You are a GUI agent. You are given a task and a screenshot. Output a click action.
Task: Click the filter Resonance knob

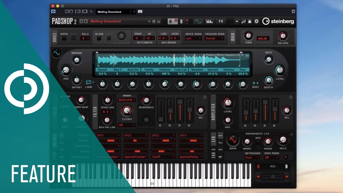tap(146, 101)
